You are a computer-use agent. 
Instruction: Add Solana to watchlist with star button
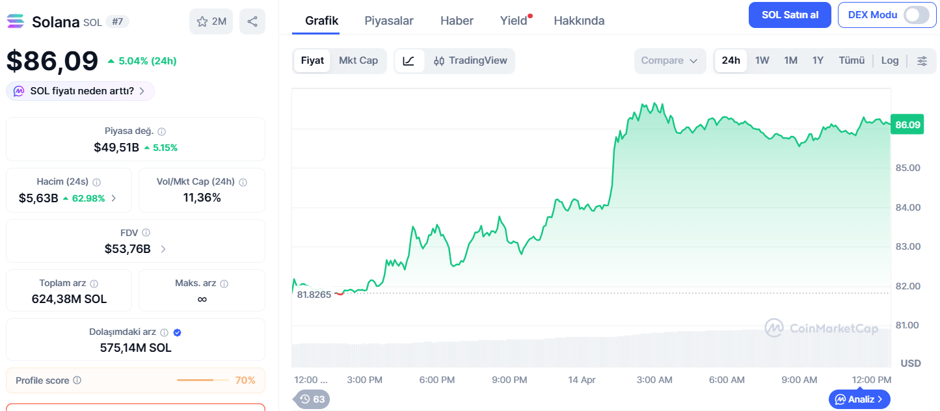tap(211, 21)
